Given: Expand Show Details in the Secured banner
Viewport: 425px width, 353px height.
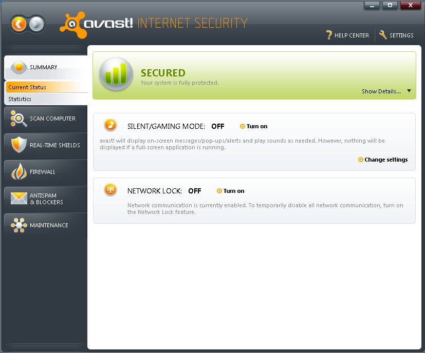Looking at the screenshot, I should click(x=380, y=91).
